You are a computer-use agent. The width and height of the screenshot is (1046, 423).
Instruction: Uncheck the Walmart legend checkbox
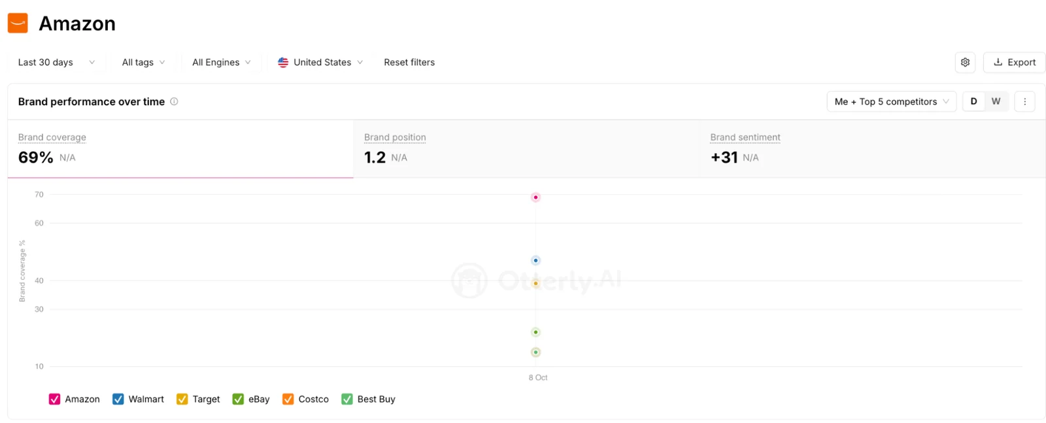pyautogui.click(x=118, y=399)
